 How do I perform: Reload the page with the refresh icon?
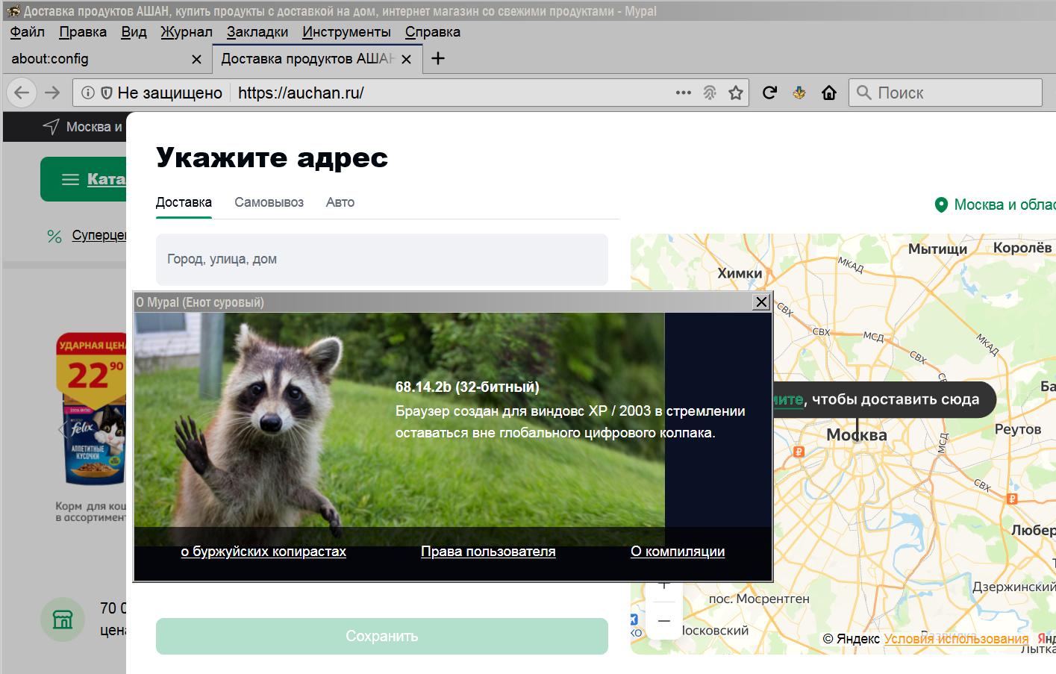[x=770, y=93]
